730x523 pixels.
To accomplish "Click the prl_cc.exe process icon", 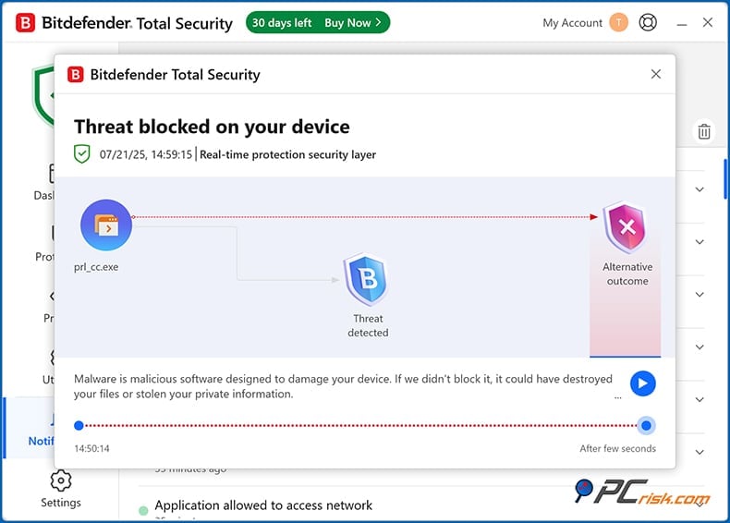I will point(106,225).
